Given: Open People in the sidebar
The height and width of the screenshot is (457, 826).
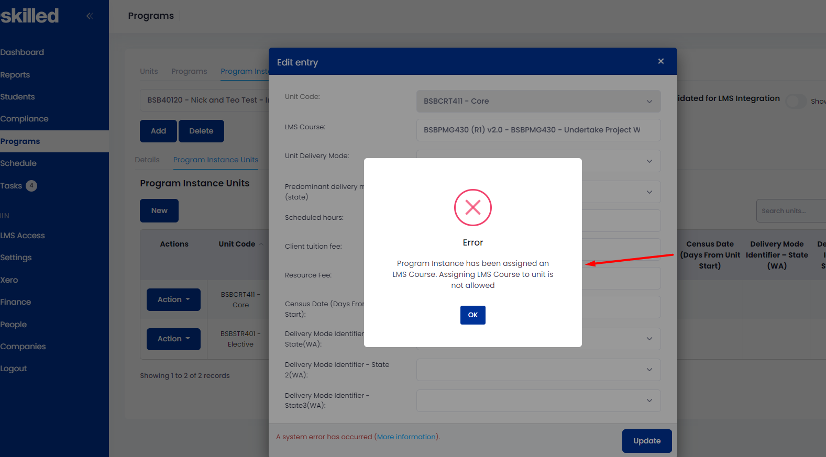Looking at the screenshot, I should coord(14,325).
